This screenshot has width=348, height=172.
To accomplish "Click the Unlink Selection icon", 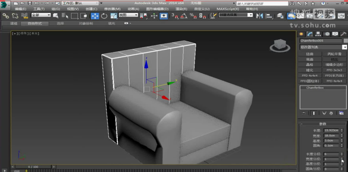I will (15, 16).
